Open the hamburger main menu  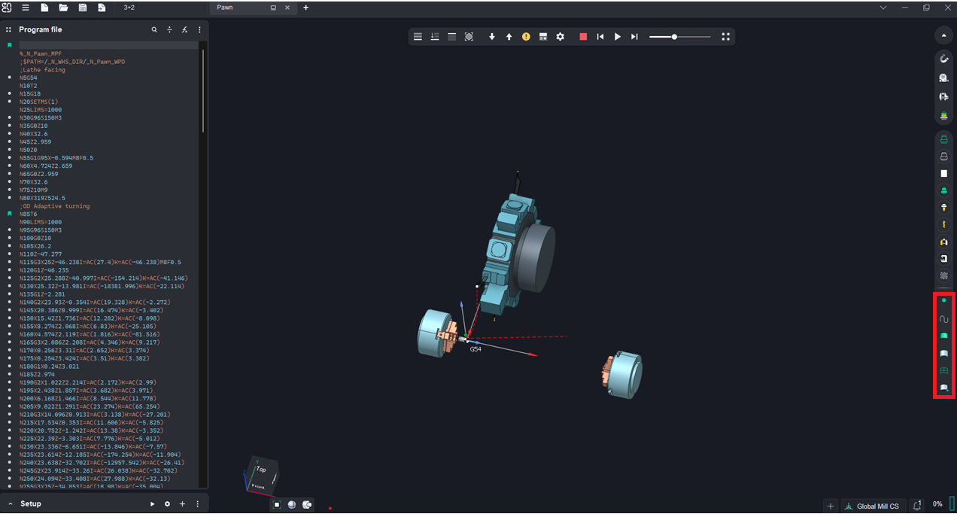(26, 8)
